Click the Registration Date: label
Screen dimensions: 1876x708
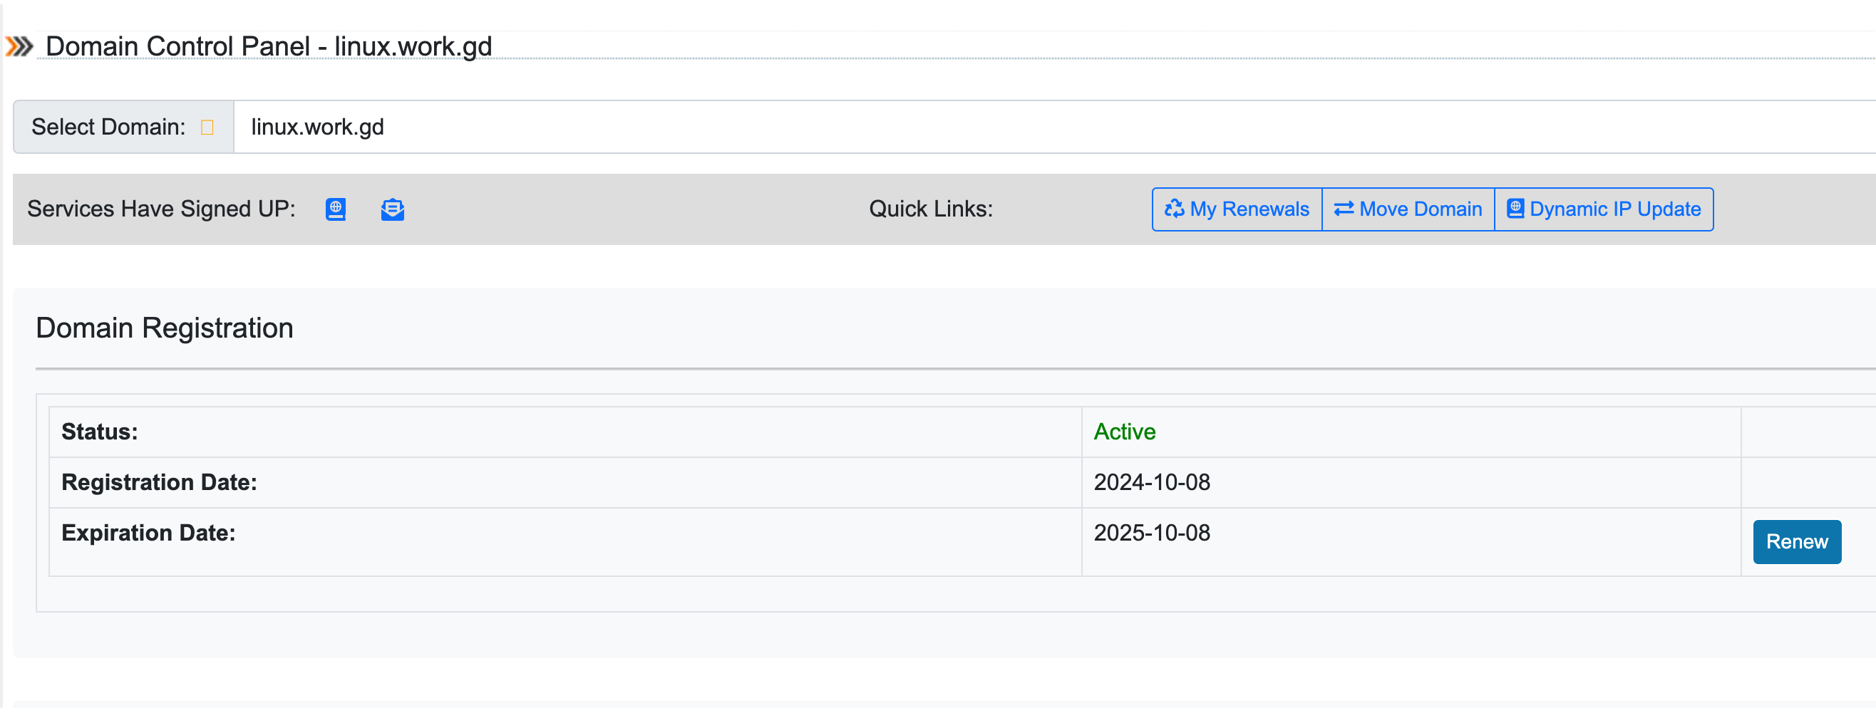click(x=159, y=482)
